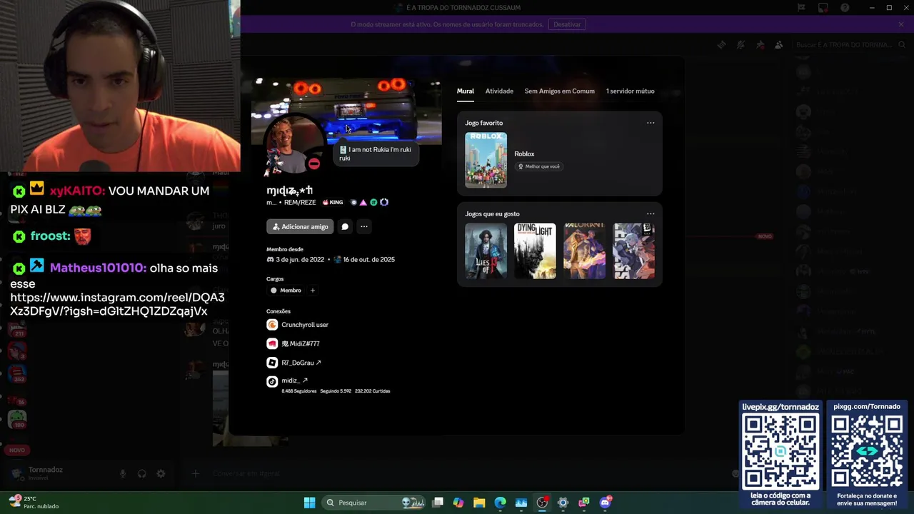View the 1 servidor mútuo tab
The height and width of the screenshot is (514, 914).
coord(630,91)
